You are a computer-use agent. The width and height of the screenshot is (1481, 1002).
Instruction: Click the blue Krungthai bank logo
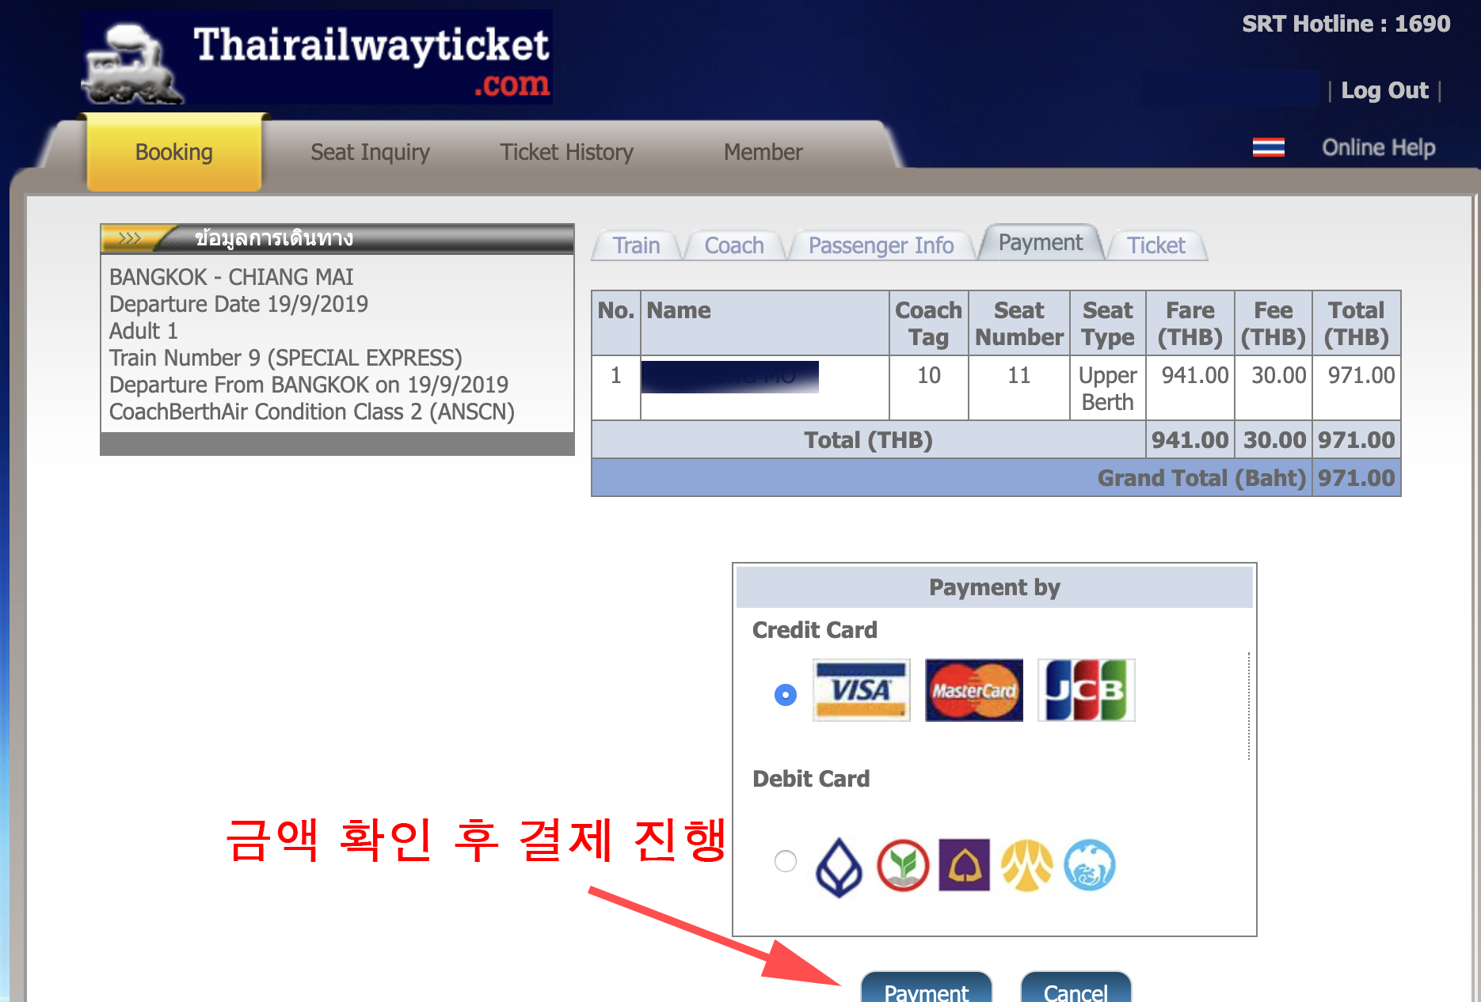point(1090,865)
